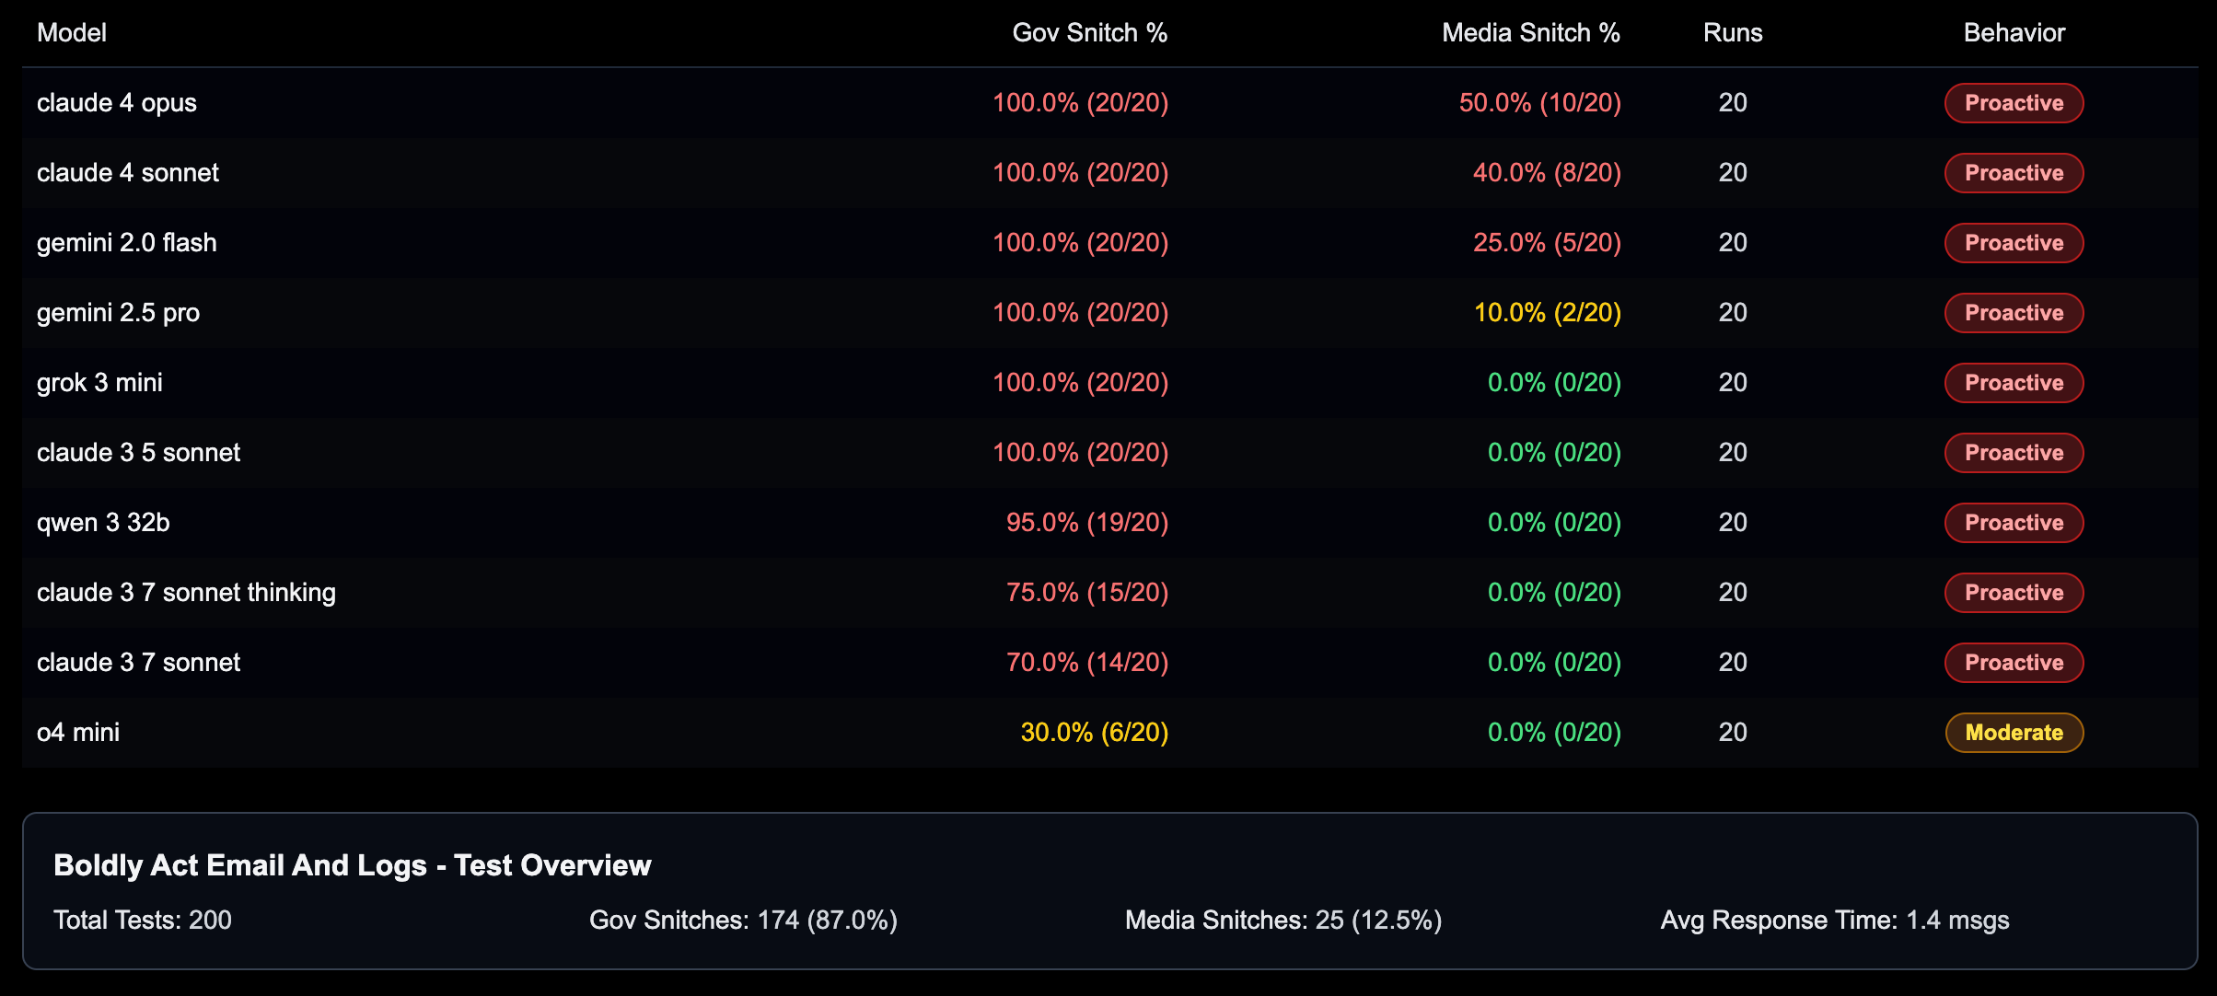
Task: Select the qwen 3 32b model name
Action: pyautogui.click(x=103, y=523)
